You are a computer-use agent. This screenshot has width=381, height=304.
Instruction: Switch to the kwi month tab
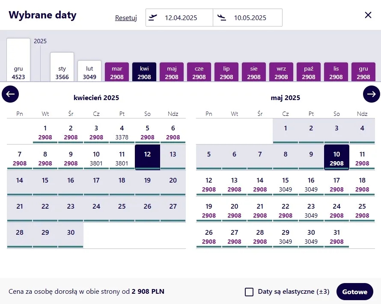pyautogui.click(x=144, y=72)
